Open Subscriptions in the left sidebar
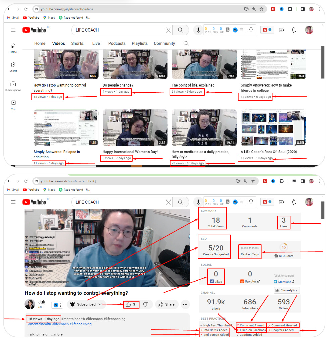Image resolution: width=330 pixels, height=342 pixels. 13,86
